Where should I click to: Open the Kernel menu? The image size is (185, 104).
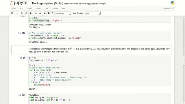pyautogui.click(x=55, y=8)
